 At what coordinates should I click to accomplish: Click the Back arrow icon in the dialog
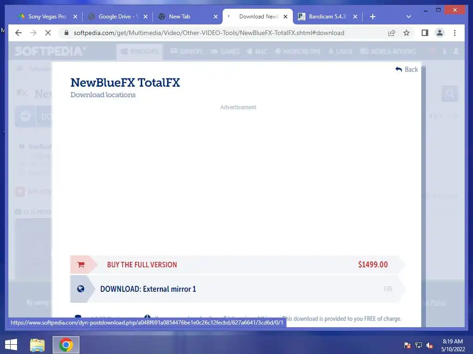point(399,70)
